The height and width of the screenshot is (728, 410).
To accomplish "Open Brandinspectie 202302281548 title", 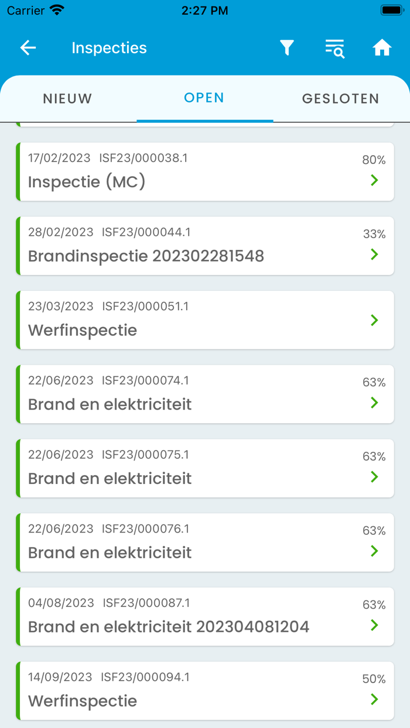I will [146, 256].
